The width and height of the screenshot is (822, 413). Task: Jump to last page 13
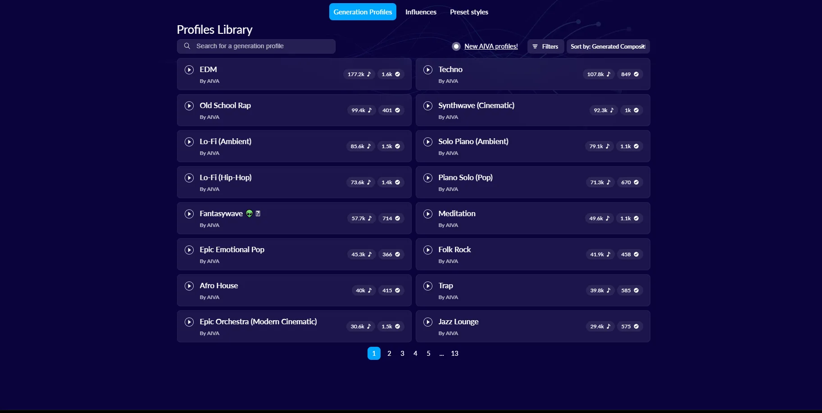click(454, 354)
